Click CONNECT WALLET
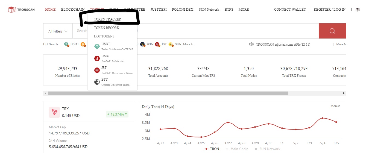This screenshot has width=366, height=153. pyautogui.click(x=290, y=10)
